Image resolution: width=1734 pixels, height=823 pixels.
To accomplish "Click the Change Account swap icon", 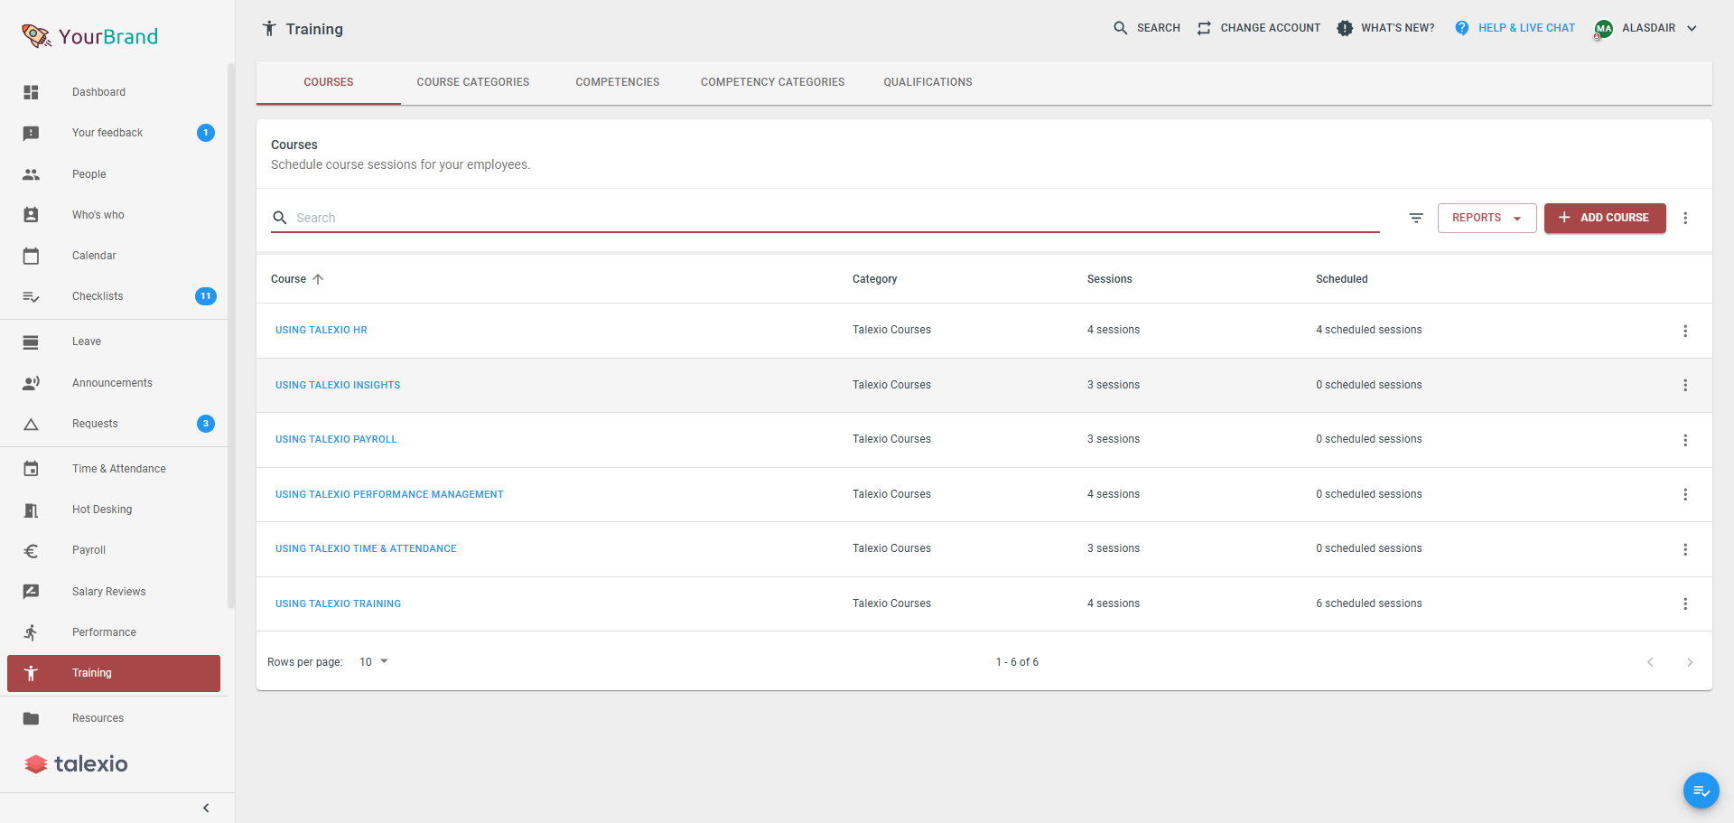I will (x=1204, y=28).
